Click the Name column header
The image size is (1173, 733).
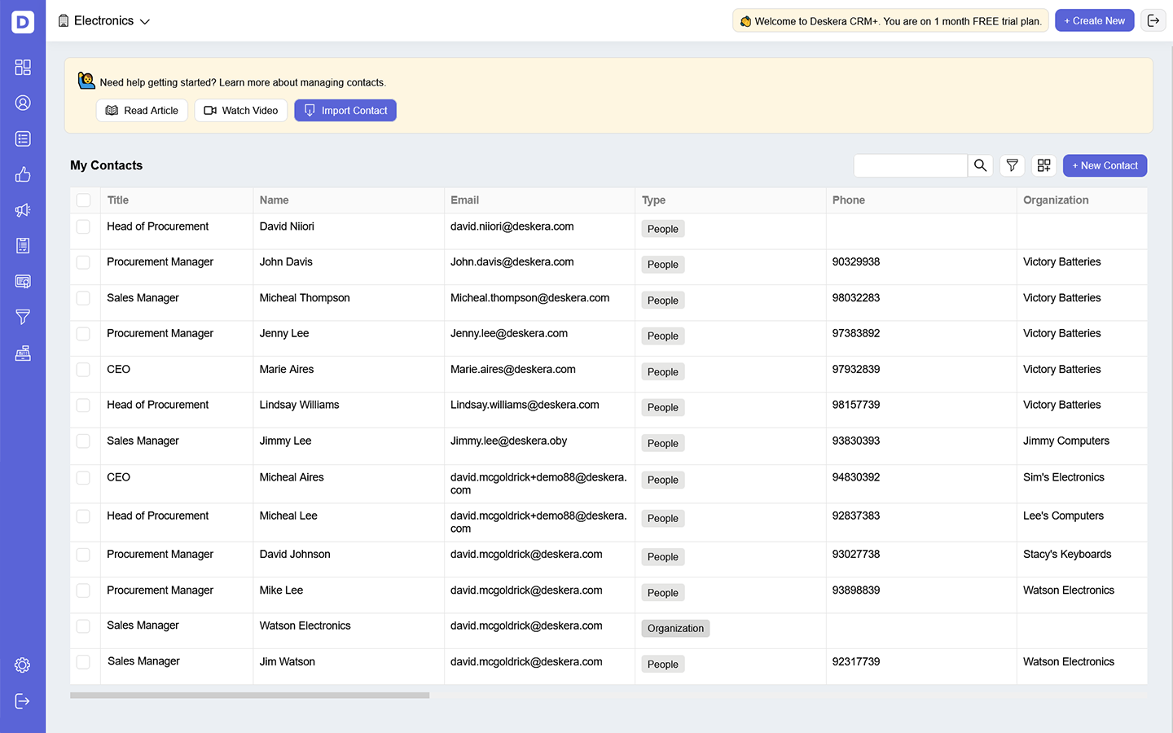pyautogui.click(x=275, y=200)
